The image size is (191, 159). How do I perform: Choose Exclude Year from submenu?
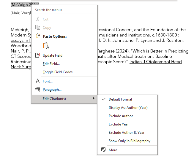pos(119,124)
